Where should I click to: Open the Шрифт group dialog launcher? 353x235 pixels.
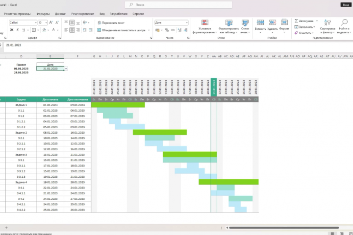tap(60, 38)
